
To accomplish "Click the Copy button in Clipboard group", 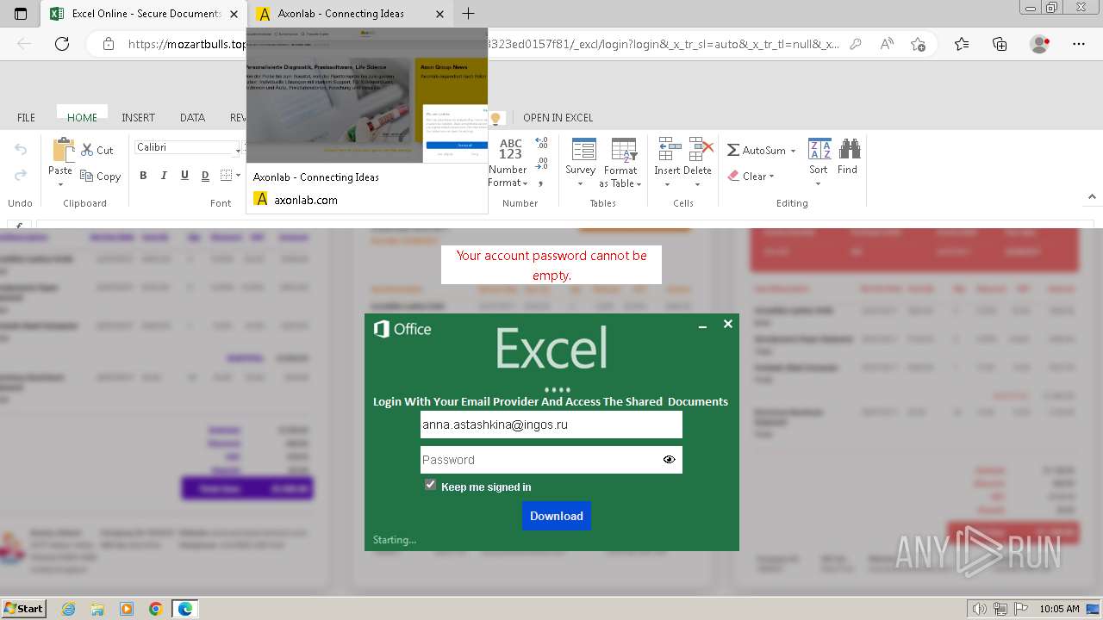I will click(100, 176).
